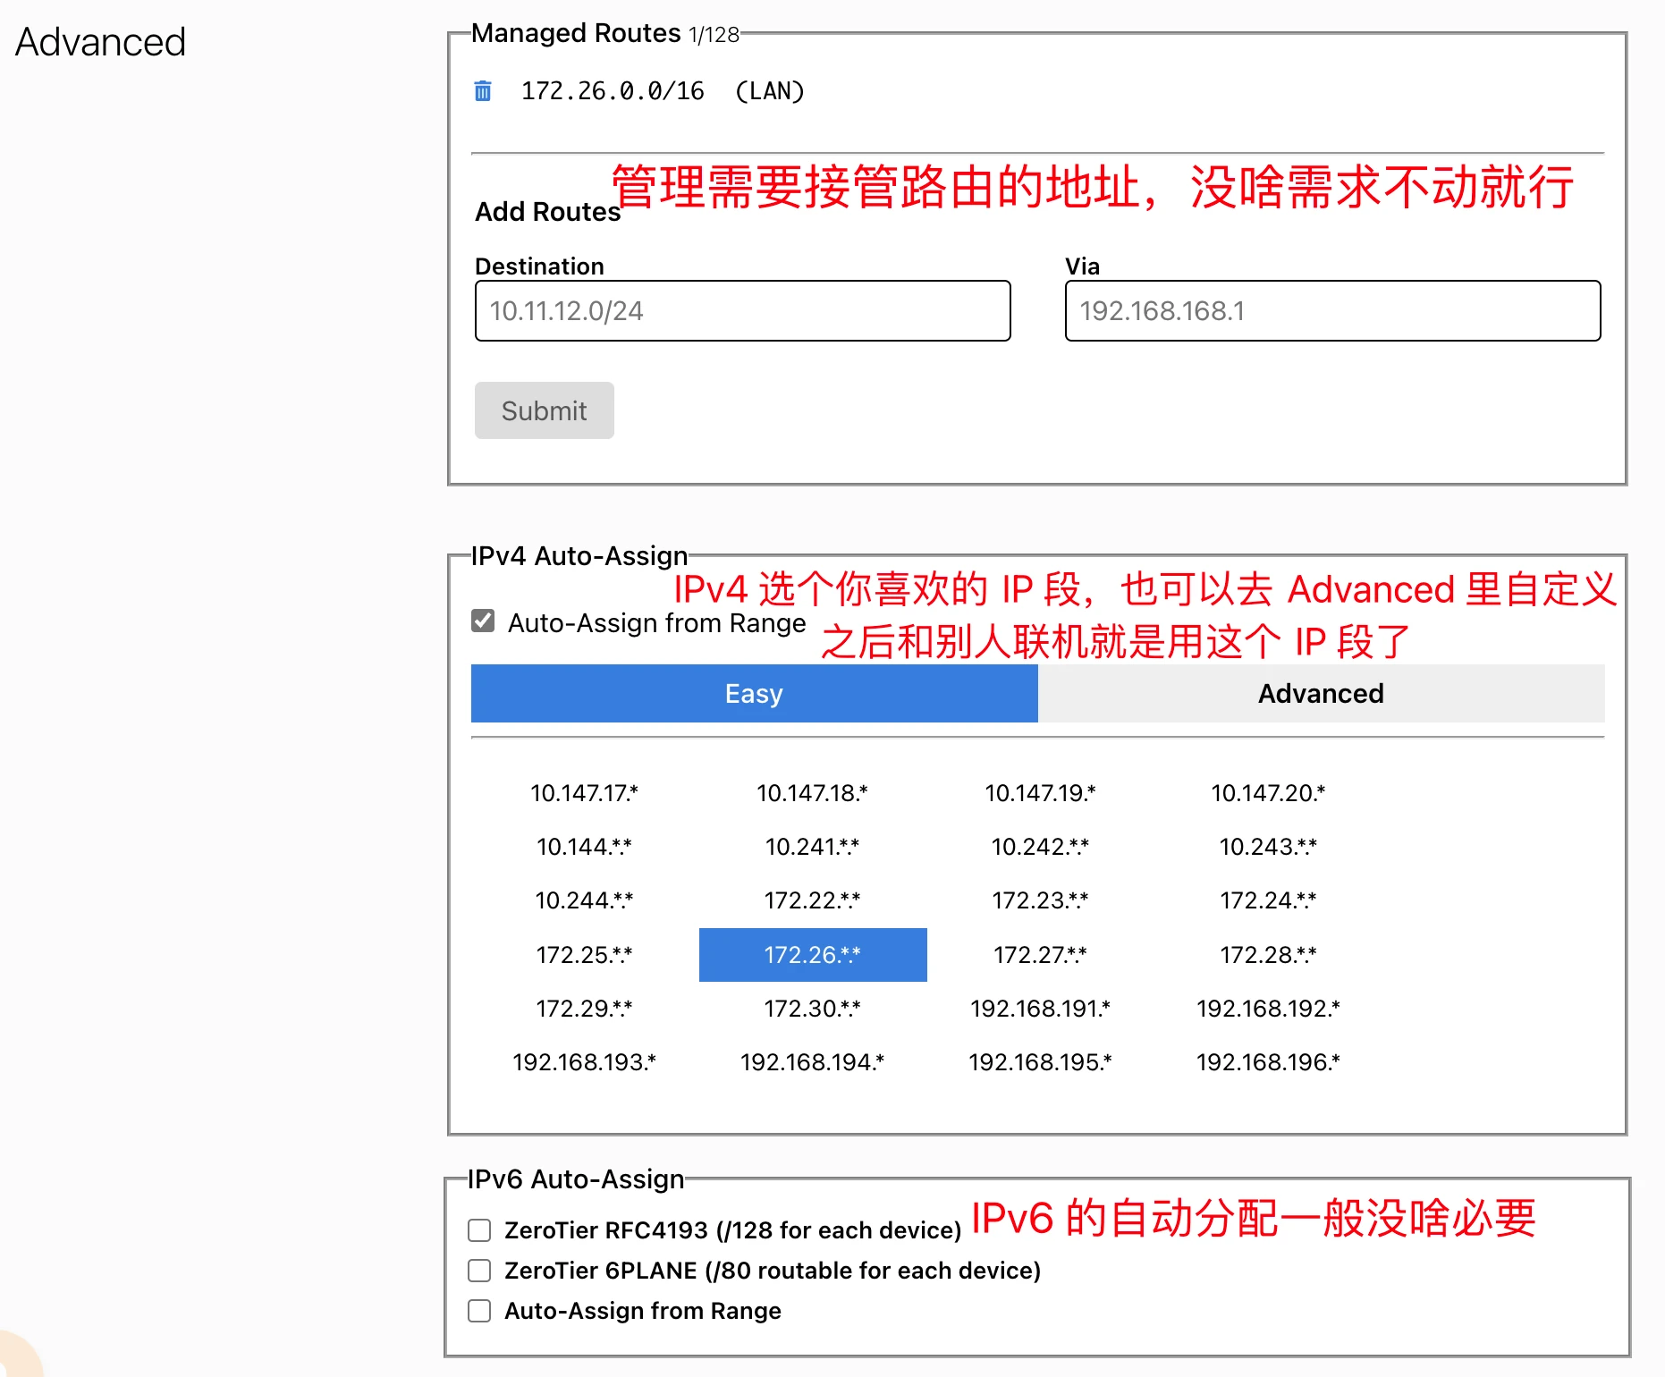Image resolution: width=1665 pixels, height=1377 pixels.
Task: Enable ZeroTier 6PLANE IPv6 option
Action: click(480, 1271)
